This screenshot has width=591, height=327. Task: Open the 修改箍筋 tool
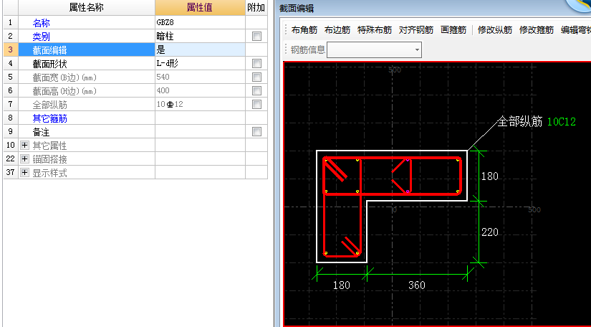pyautogui.click(x=537, y=30)
